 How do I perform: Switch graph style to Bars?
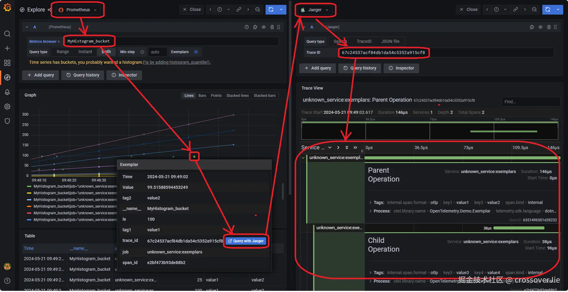202,96
